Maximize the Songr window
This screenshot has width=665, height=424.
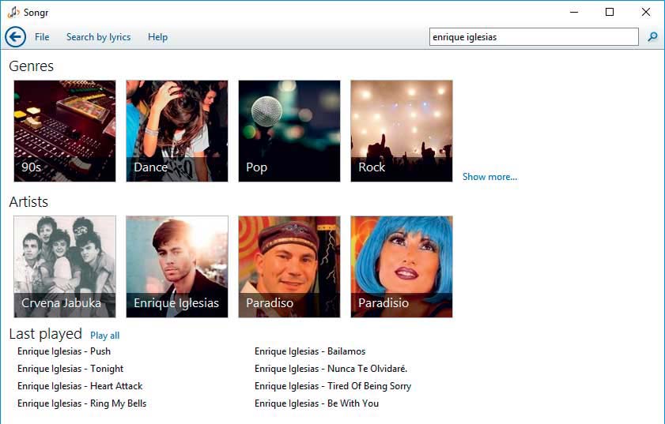(x=610, y=13)
